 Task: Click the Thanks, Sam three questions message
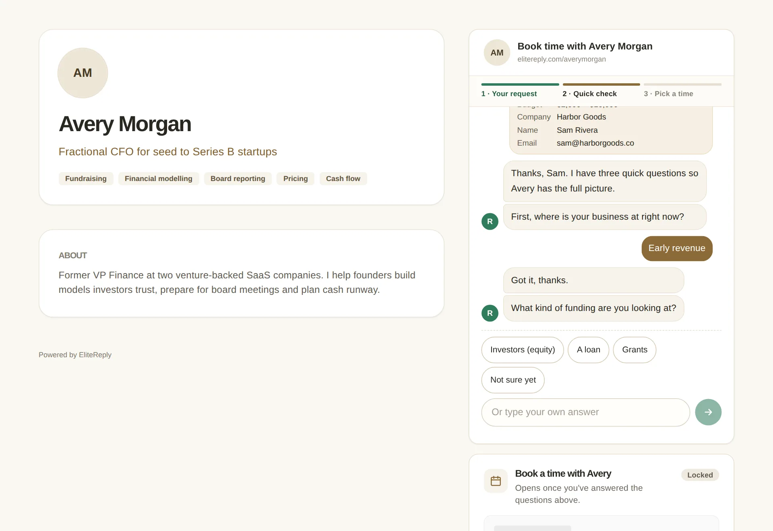(x=605, y=181)
